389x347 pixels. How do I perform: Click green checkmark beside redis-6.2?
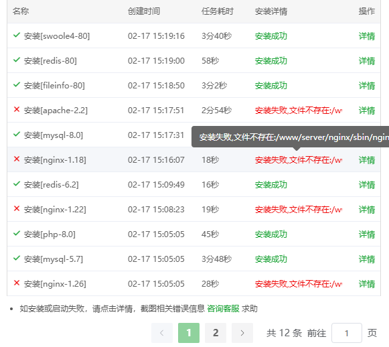click(x=17, y=184)
